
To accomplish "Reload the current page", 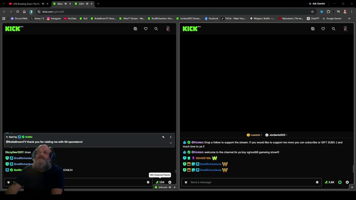I will (18, 12).
